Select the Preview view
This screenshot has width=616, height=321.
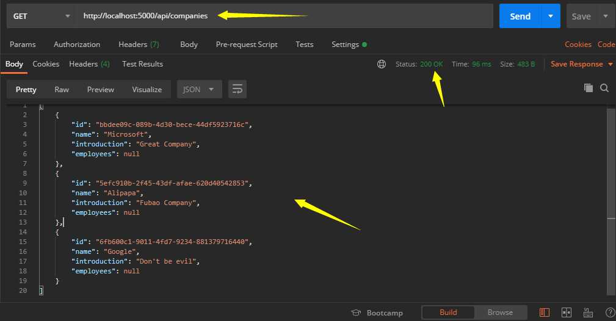click(x=101, y=90)
